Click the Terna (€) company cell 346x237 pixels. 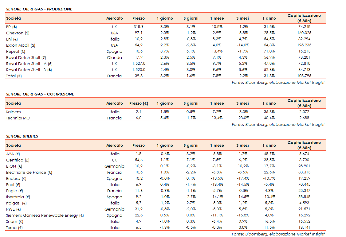(14, 227)
